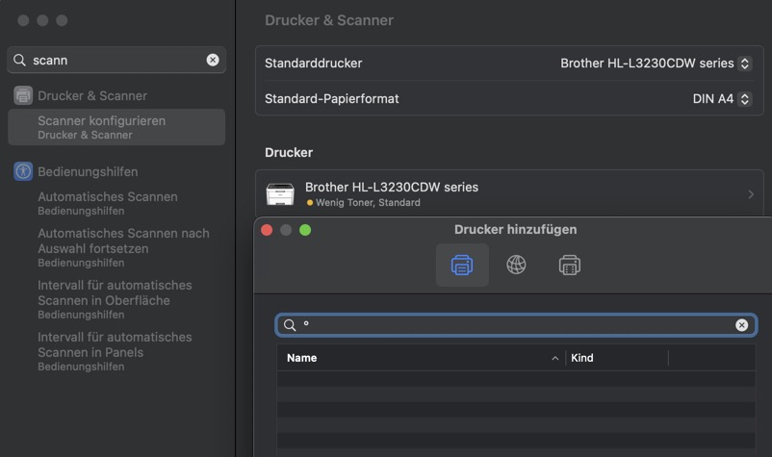Switch to the IP printer globe tab
The image size is (772, 457).
click(516, 265)
